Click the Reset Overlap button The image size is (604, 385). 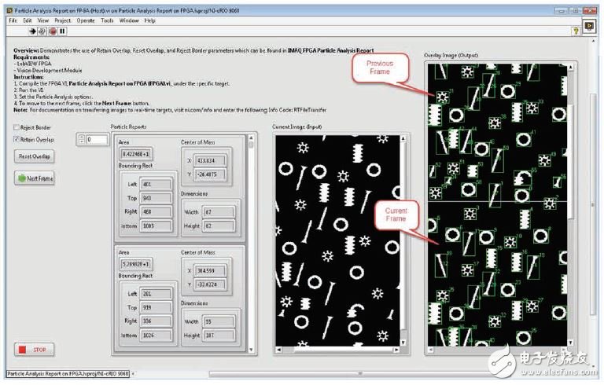tap(35, 156)
